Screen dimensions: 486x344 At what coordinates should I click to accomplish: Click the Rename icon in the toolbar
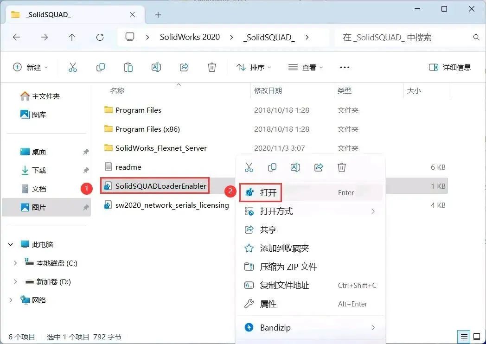click(x=156, y=67)
